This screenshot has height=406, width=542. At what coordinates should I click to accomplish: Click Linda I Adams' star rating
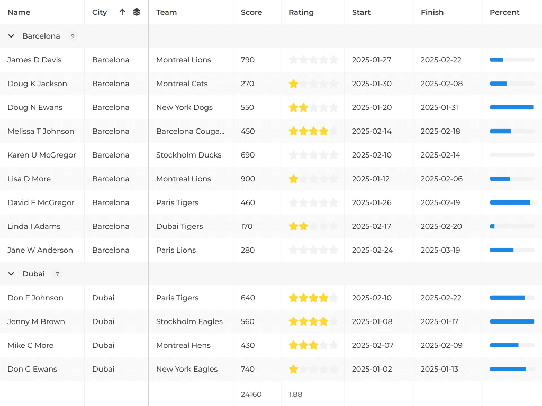[x=313, y=226]
